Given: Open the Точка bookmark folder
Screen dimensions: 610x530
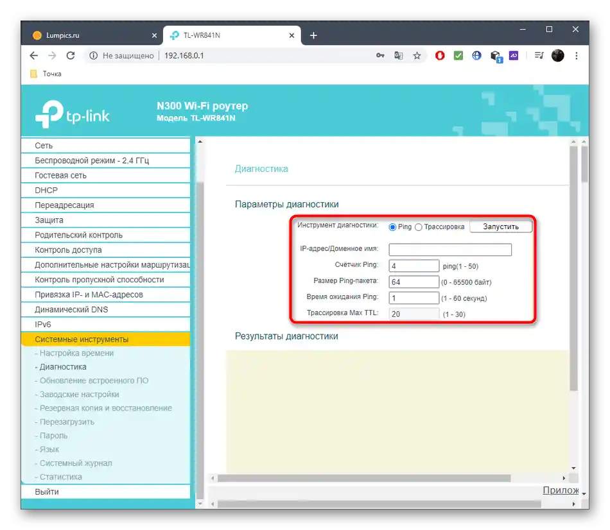Looking at the screenshot, I should coord(46,74).
